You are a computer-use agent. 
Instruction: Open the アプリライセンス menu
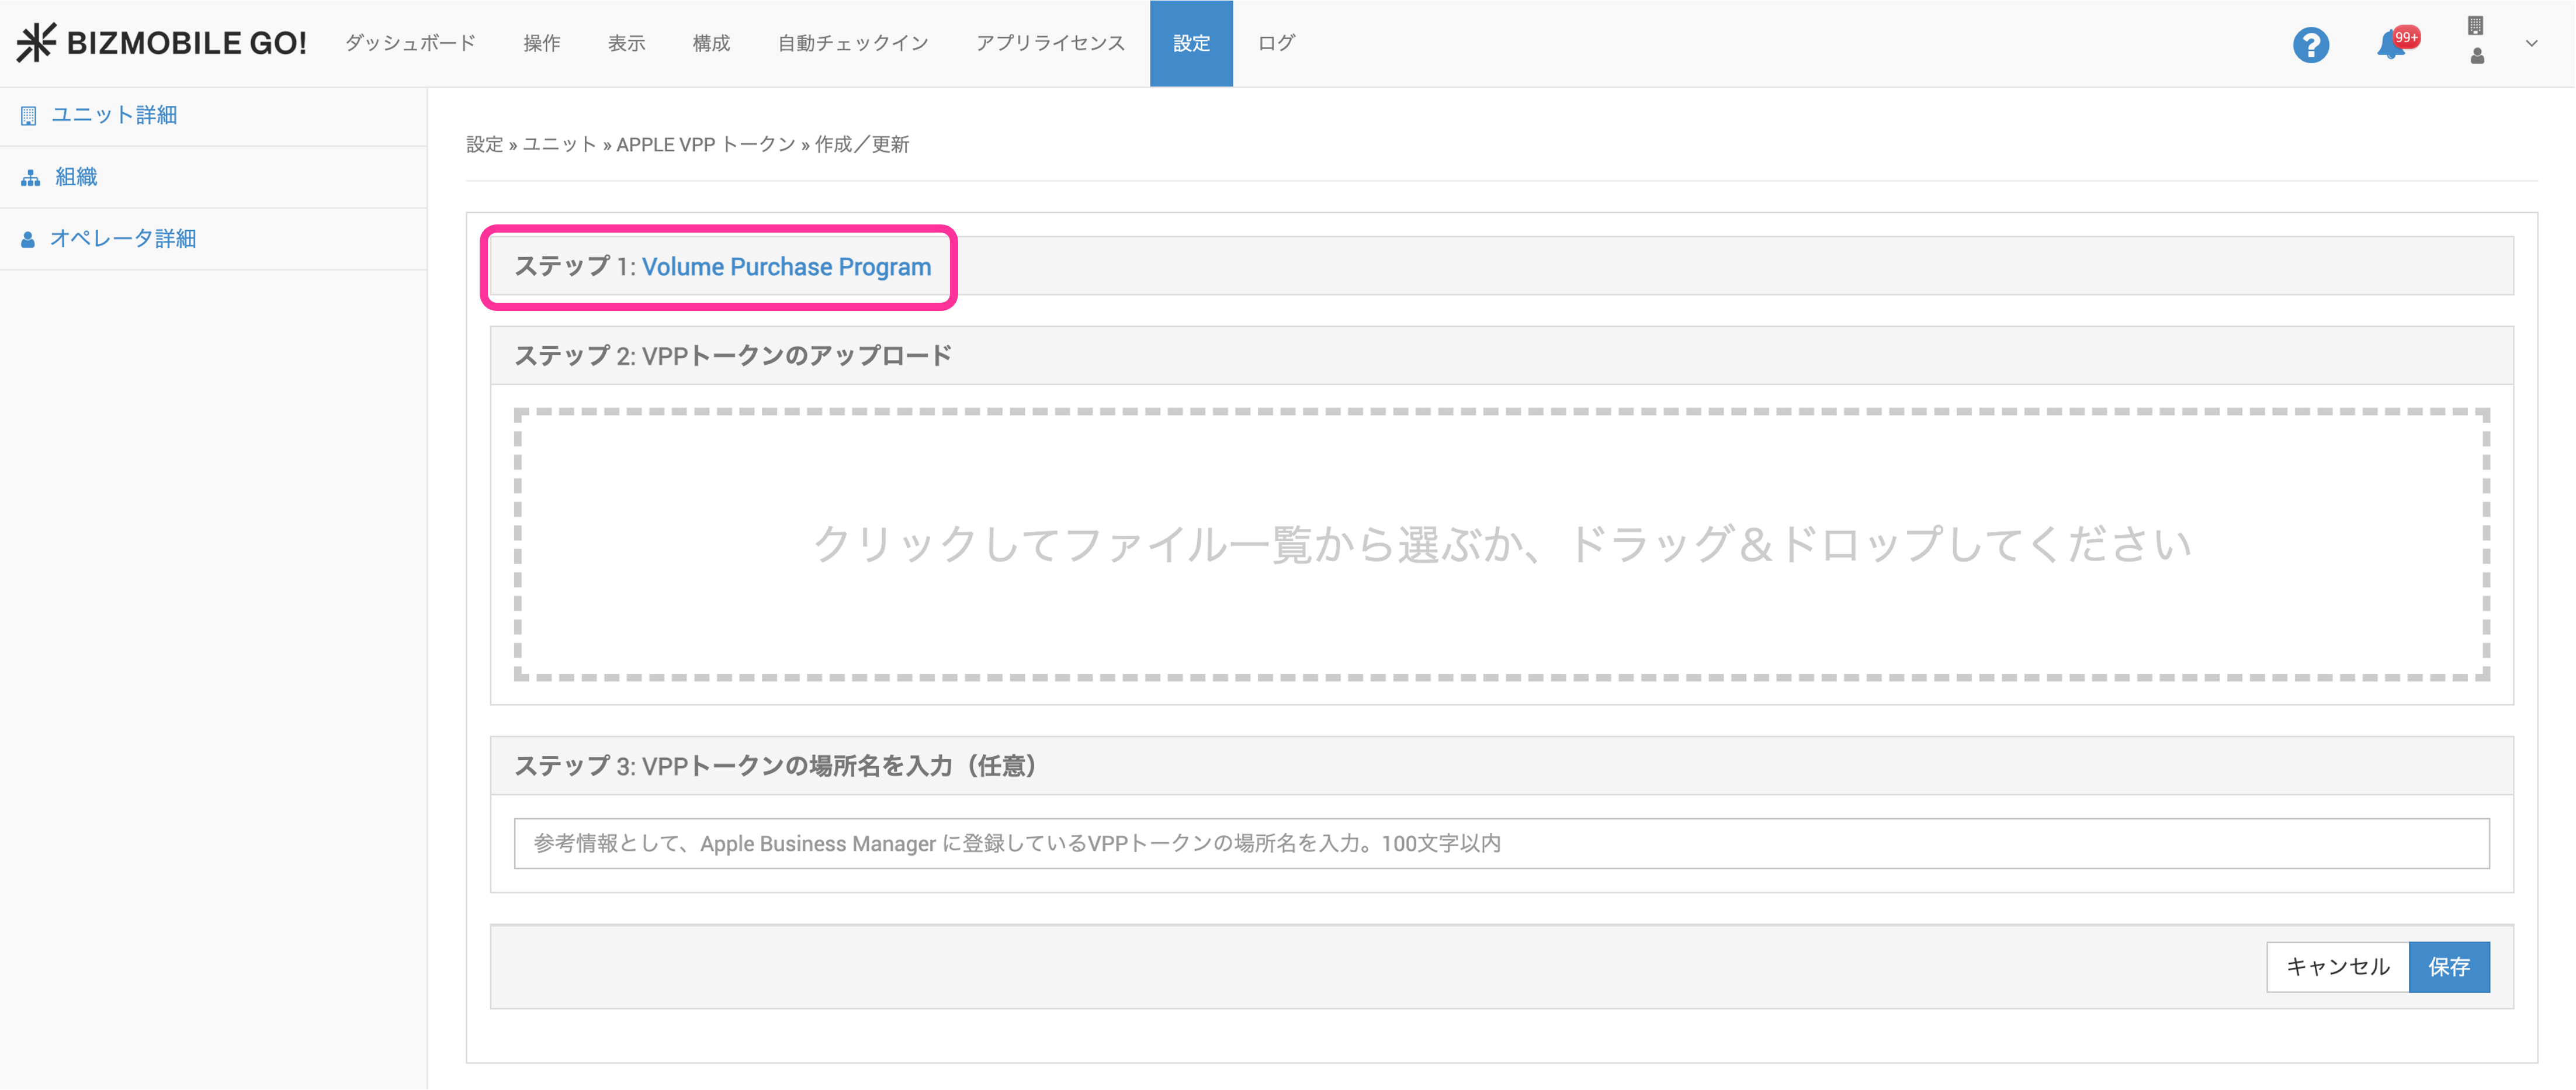point(1050,43)
